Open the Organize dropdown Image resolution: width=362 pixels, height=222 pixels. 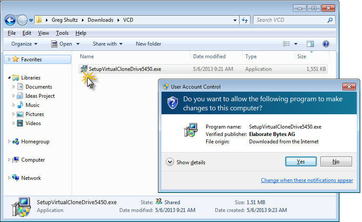coord(24,44)
